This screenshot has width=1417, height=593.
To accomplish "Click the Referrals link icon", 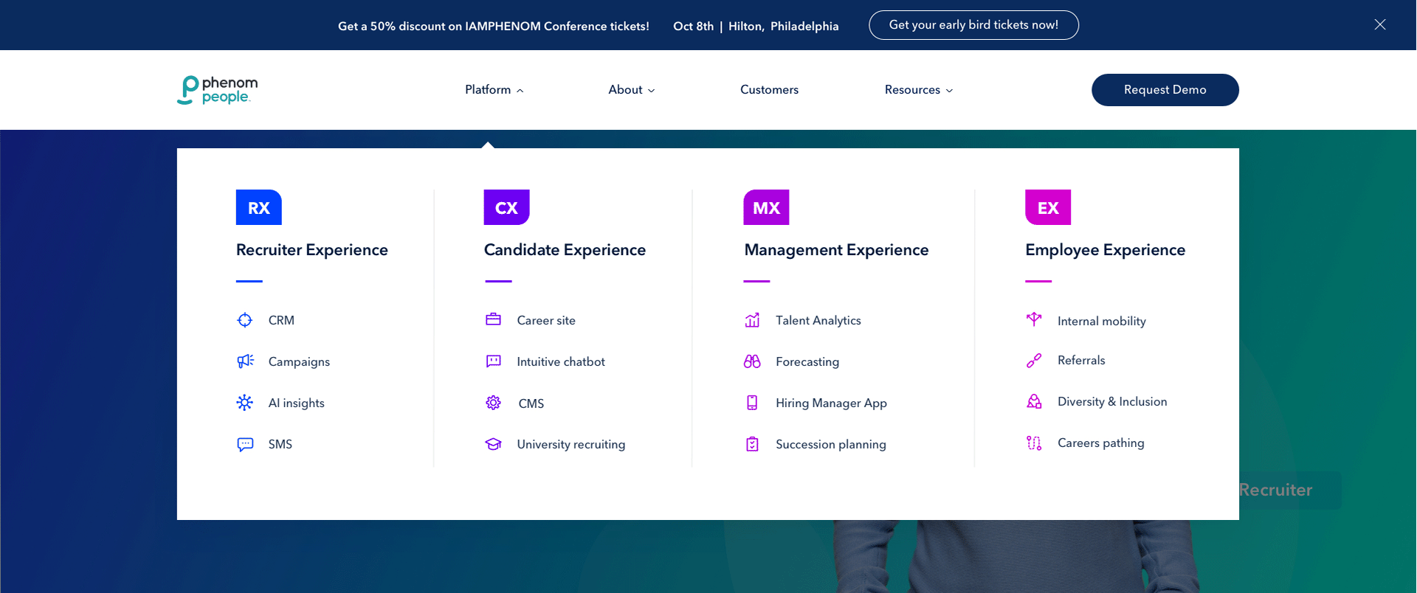I will (1034, 360).
